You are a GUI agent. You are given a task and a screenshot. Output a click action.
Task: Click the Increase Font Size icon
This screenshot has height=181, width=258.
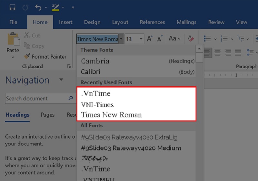150,39
